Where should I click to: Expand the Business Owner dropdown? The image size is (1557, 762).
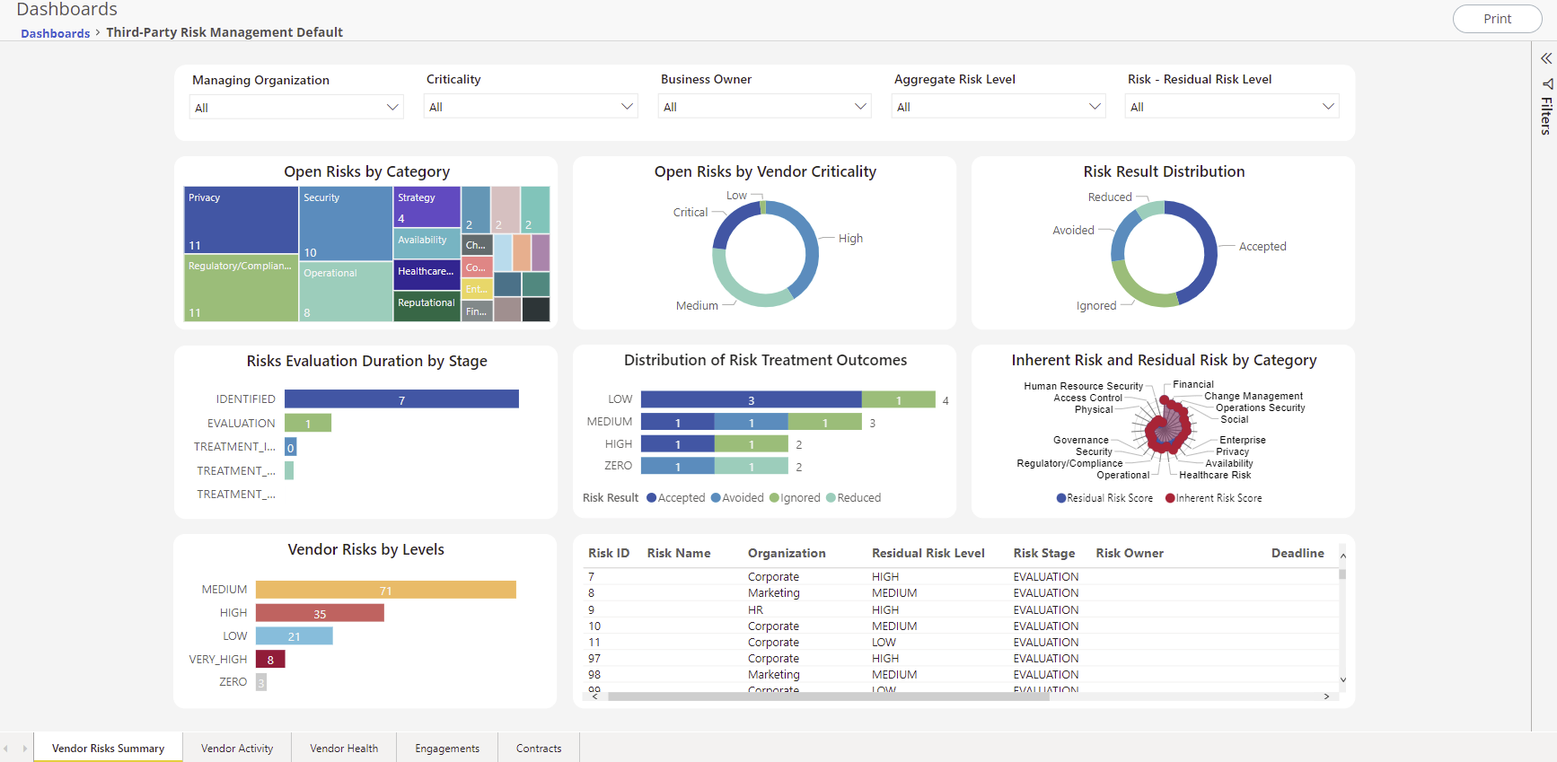point(765,107)
